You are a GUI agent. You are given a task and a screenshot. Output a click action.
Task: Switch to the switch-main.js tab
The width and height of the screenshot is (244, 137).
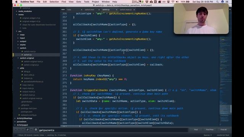tap(126, 10)
